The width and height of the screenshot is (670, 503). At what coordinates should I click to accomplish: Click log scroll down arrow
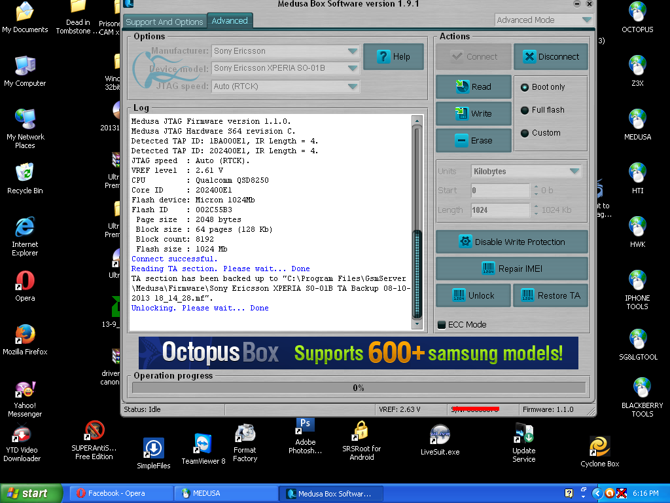coord(417,324)
